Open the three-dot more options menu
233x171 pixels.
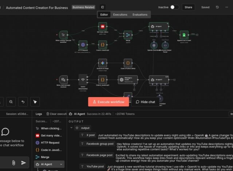[226, 7]
